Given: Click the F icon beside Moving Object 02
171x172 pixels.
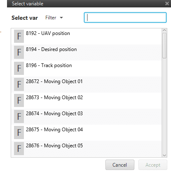Looking at the screenshot, I should [x=19, y=100].
